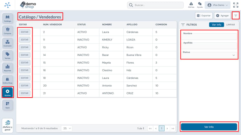Click the Agregar button

[222, 16]
